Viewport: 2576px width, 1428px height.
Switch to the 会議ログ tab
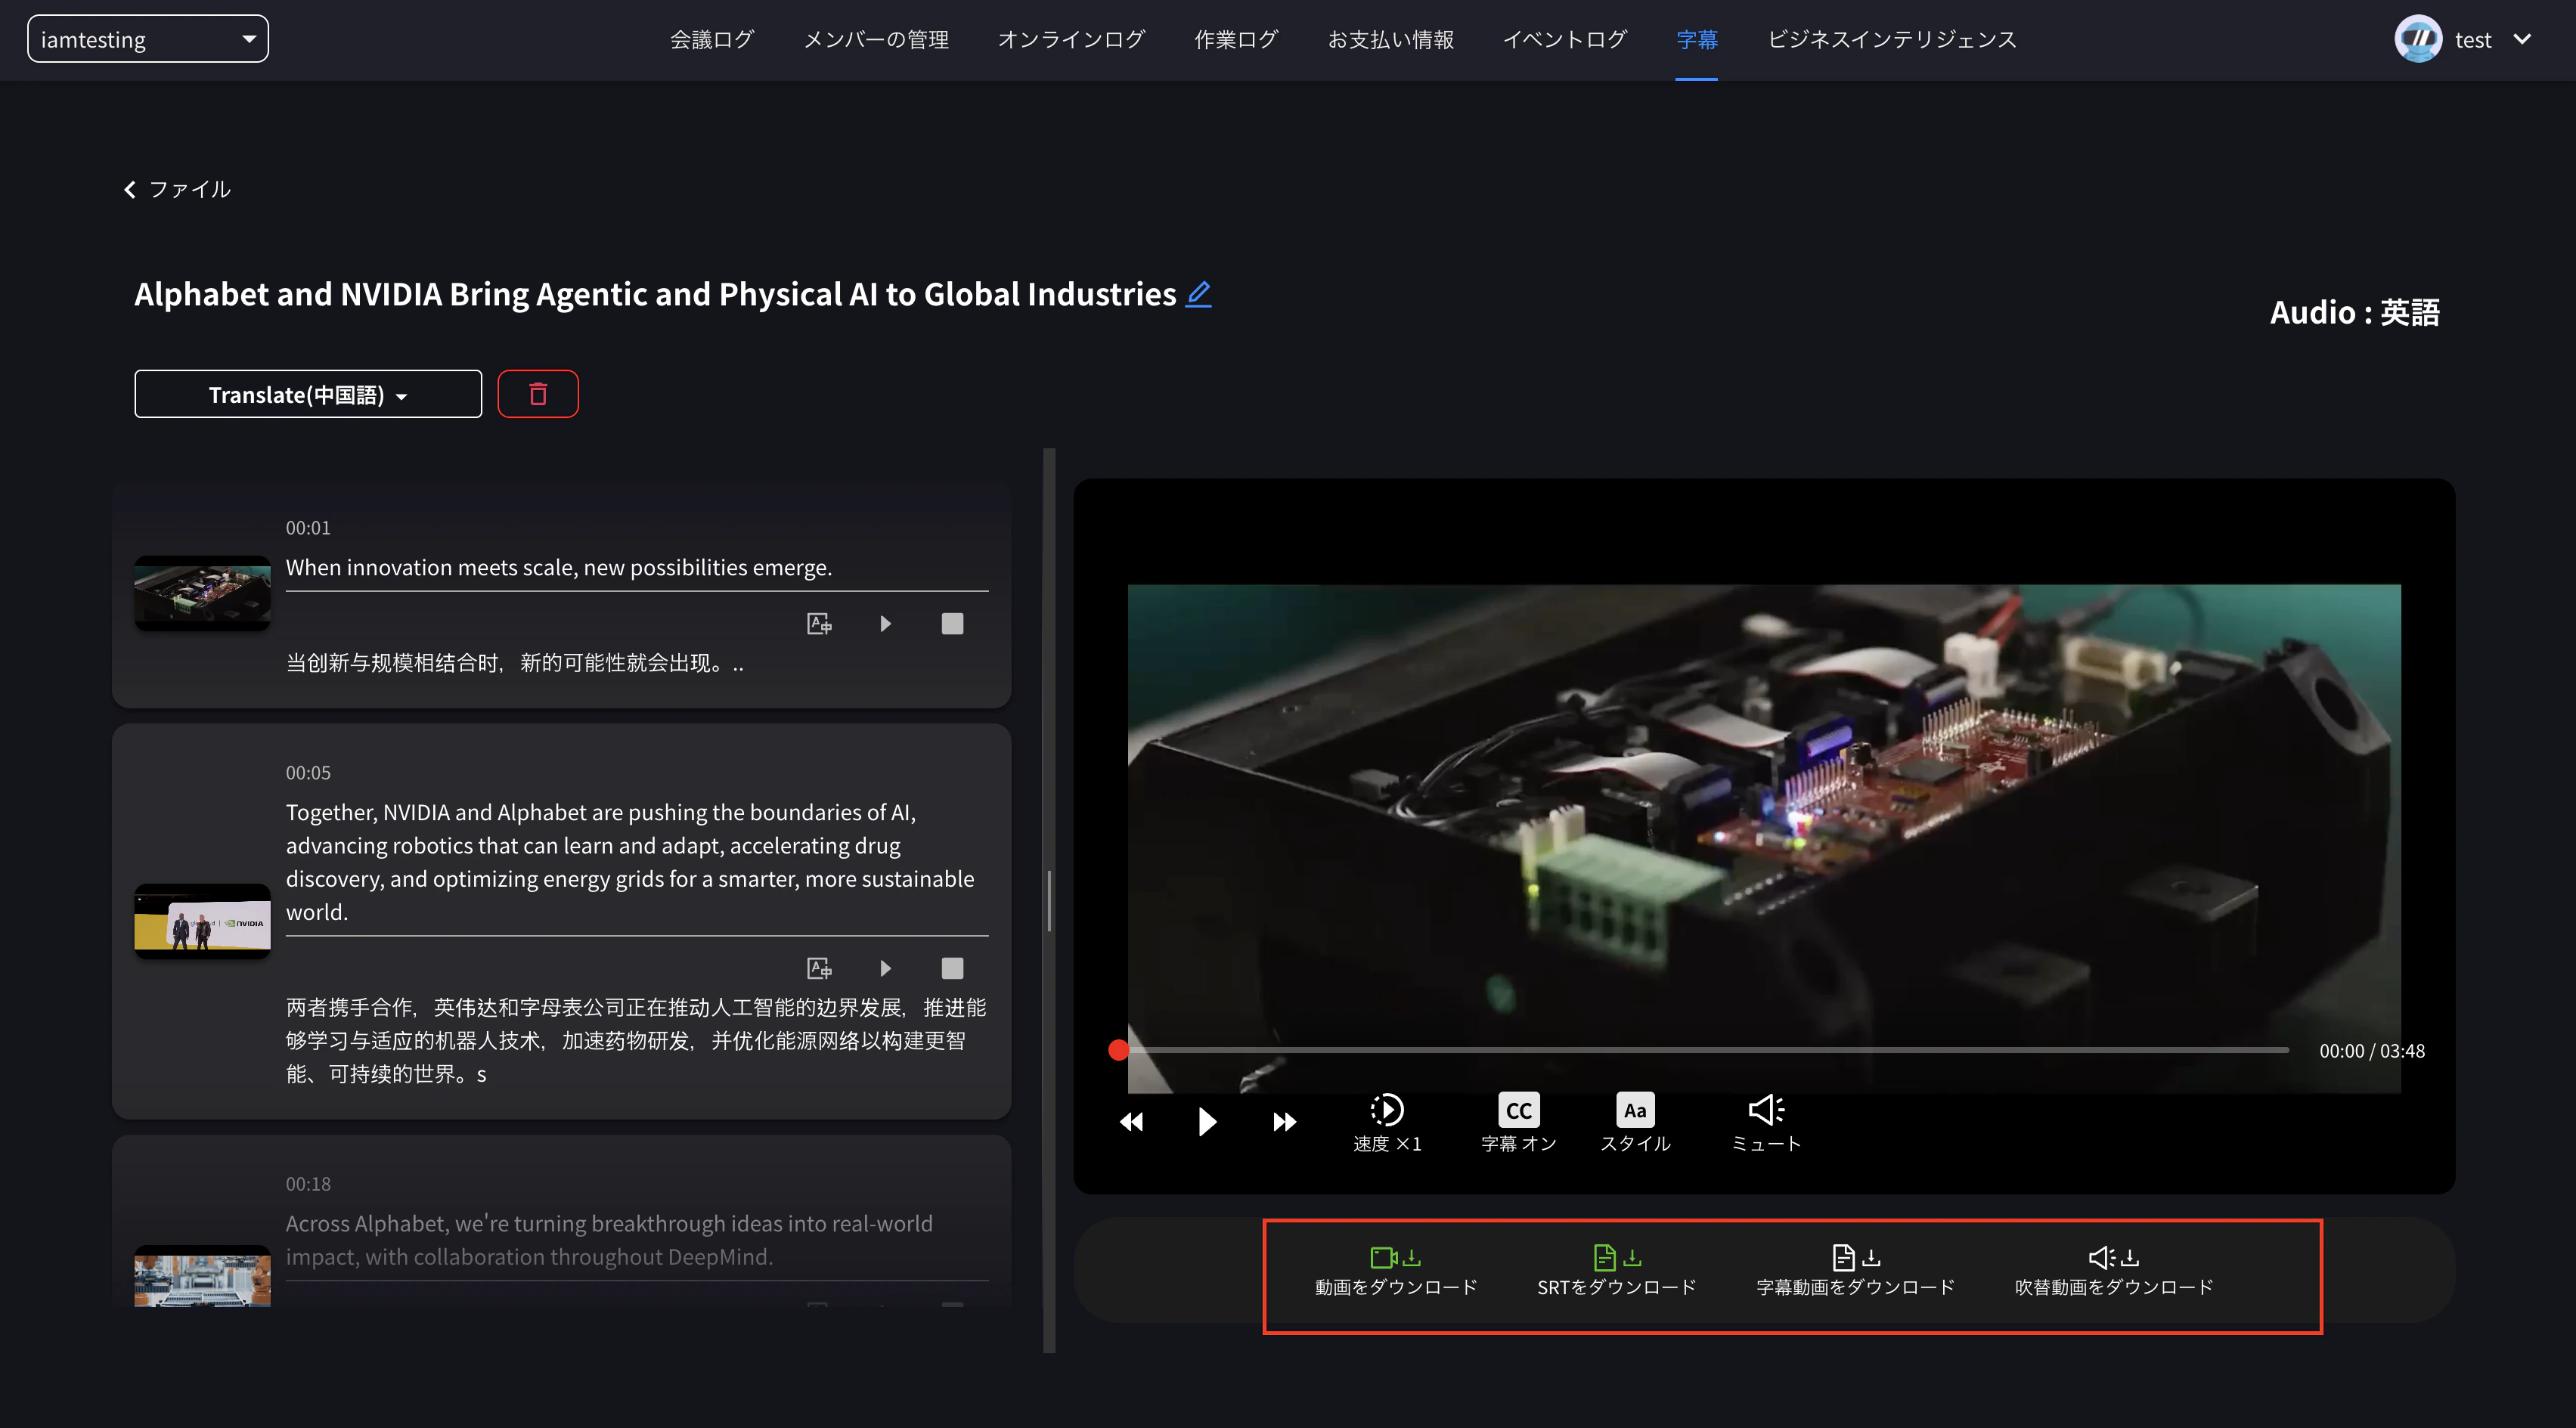(711, 39)
